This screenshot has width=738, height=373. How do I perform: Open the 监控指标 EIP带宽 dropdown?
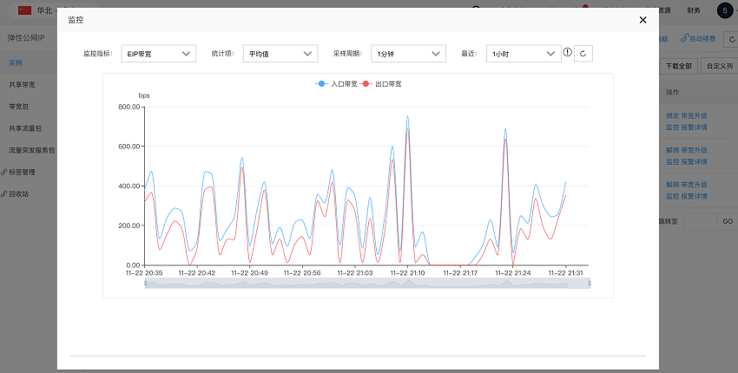coord(159,54)
